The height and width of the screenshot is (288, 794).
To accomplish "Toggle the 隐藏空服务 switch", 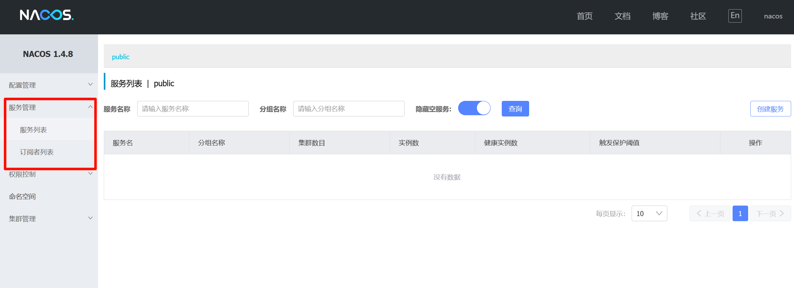I will point(474,108).
